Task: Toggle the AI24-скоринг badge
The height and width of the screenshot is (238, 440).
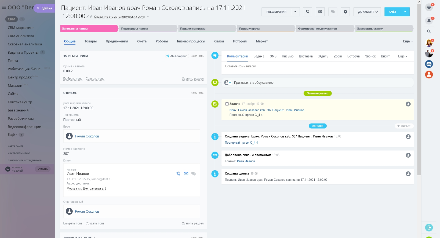Action: tap(177, 56)
